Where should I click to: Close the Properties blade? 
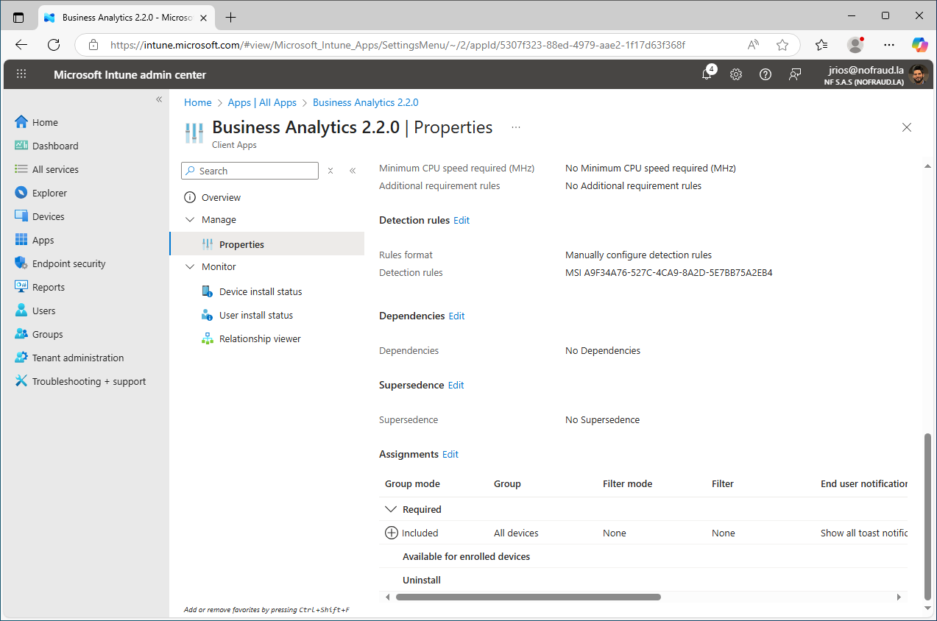pyautogui.click(x=907, y=127)
